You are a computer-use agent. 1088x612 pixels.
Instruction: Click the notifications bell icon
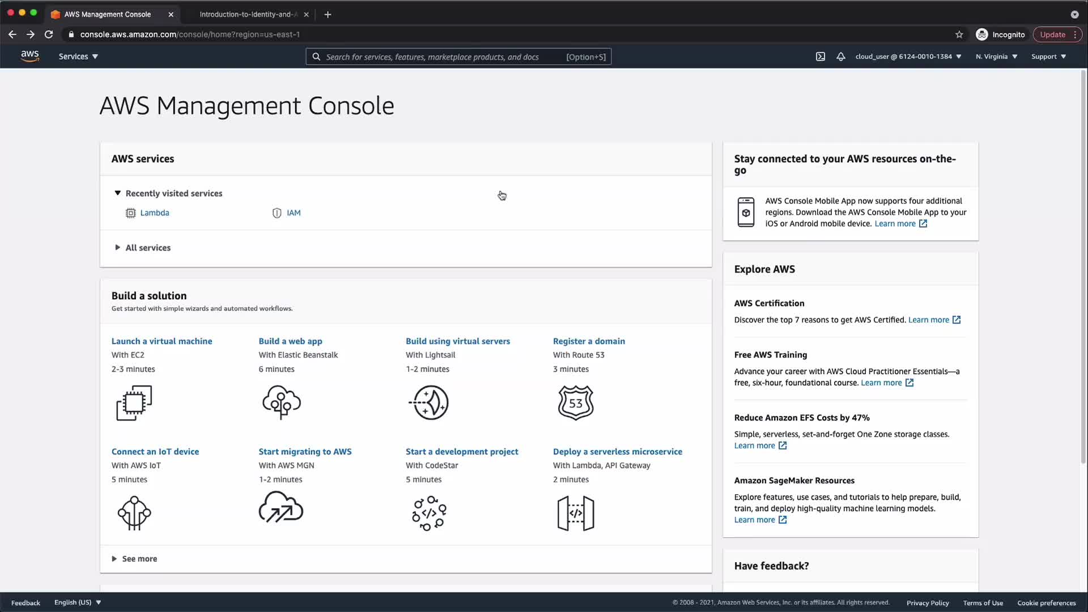click(841, 57)
